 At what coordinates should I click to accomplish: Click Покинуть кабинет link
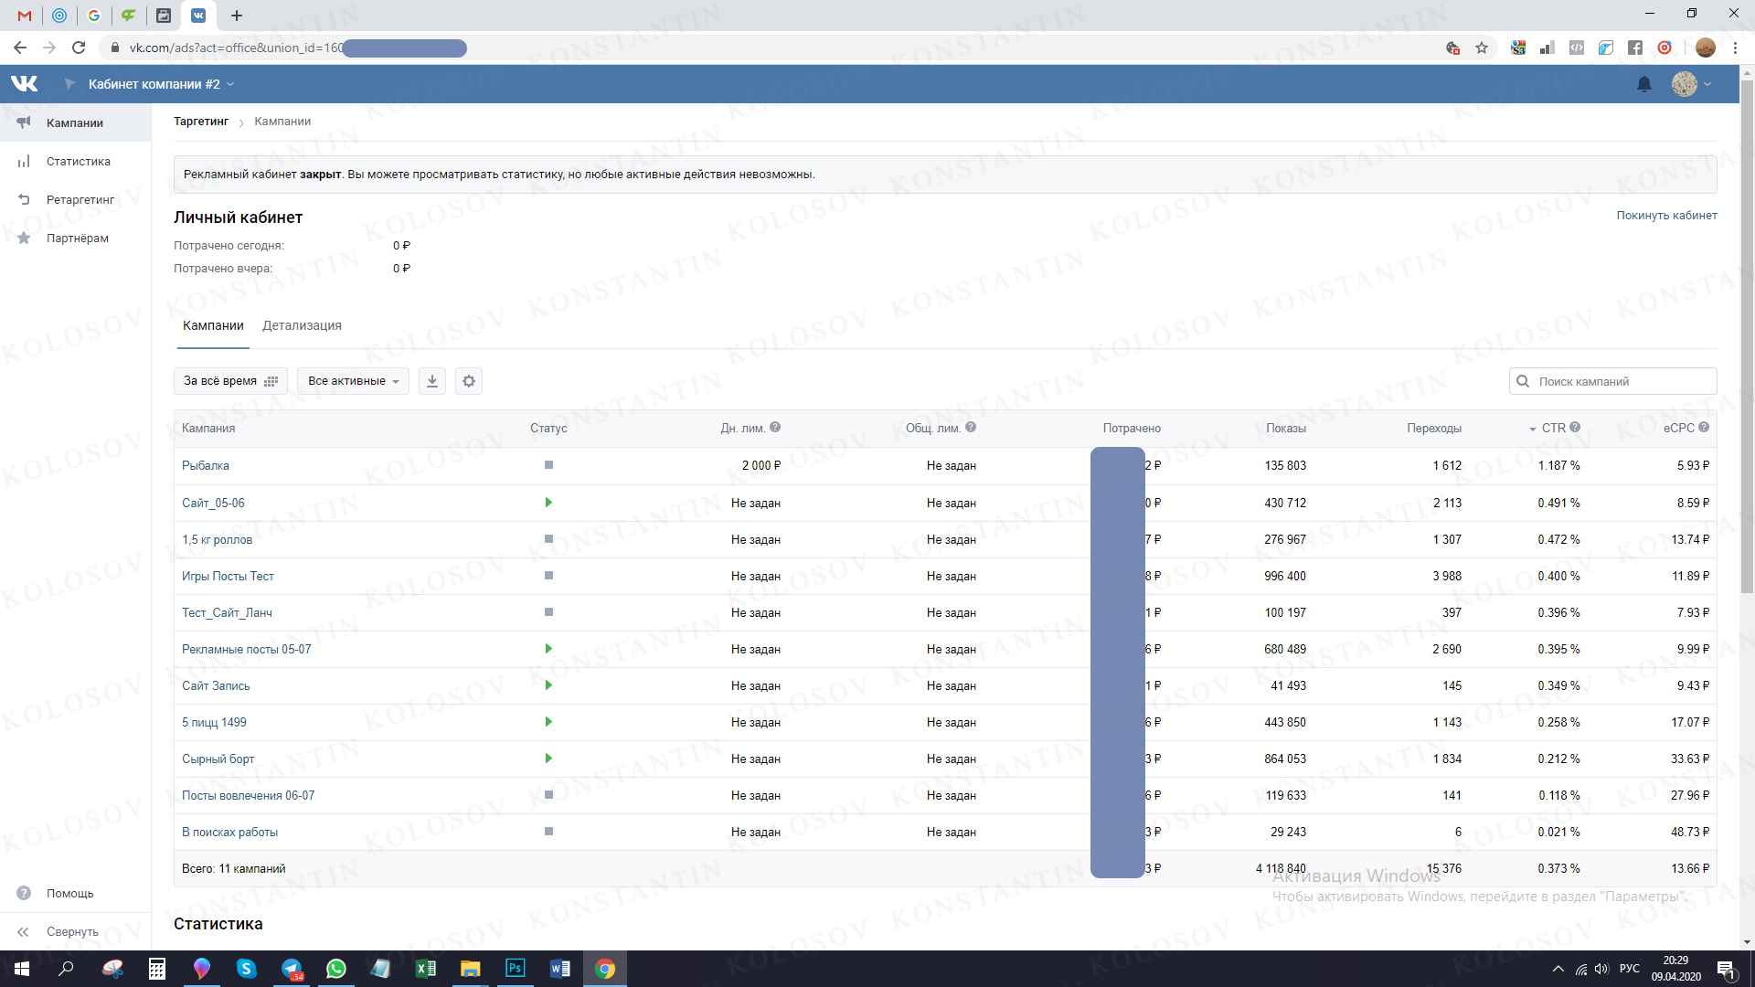tap(1666, 216)
